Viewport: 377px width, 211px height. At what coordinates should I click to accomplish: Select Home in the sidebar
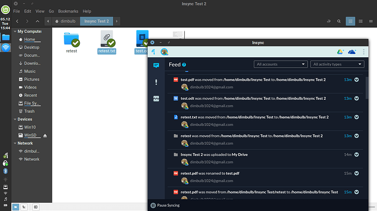(30, 39)
